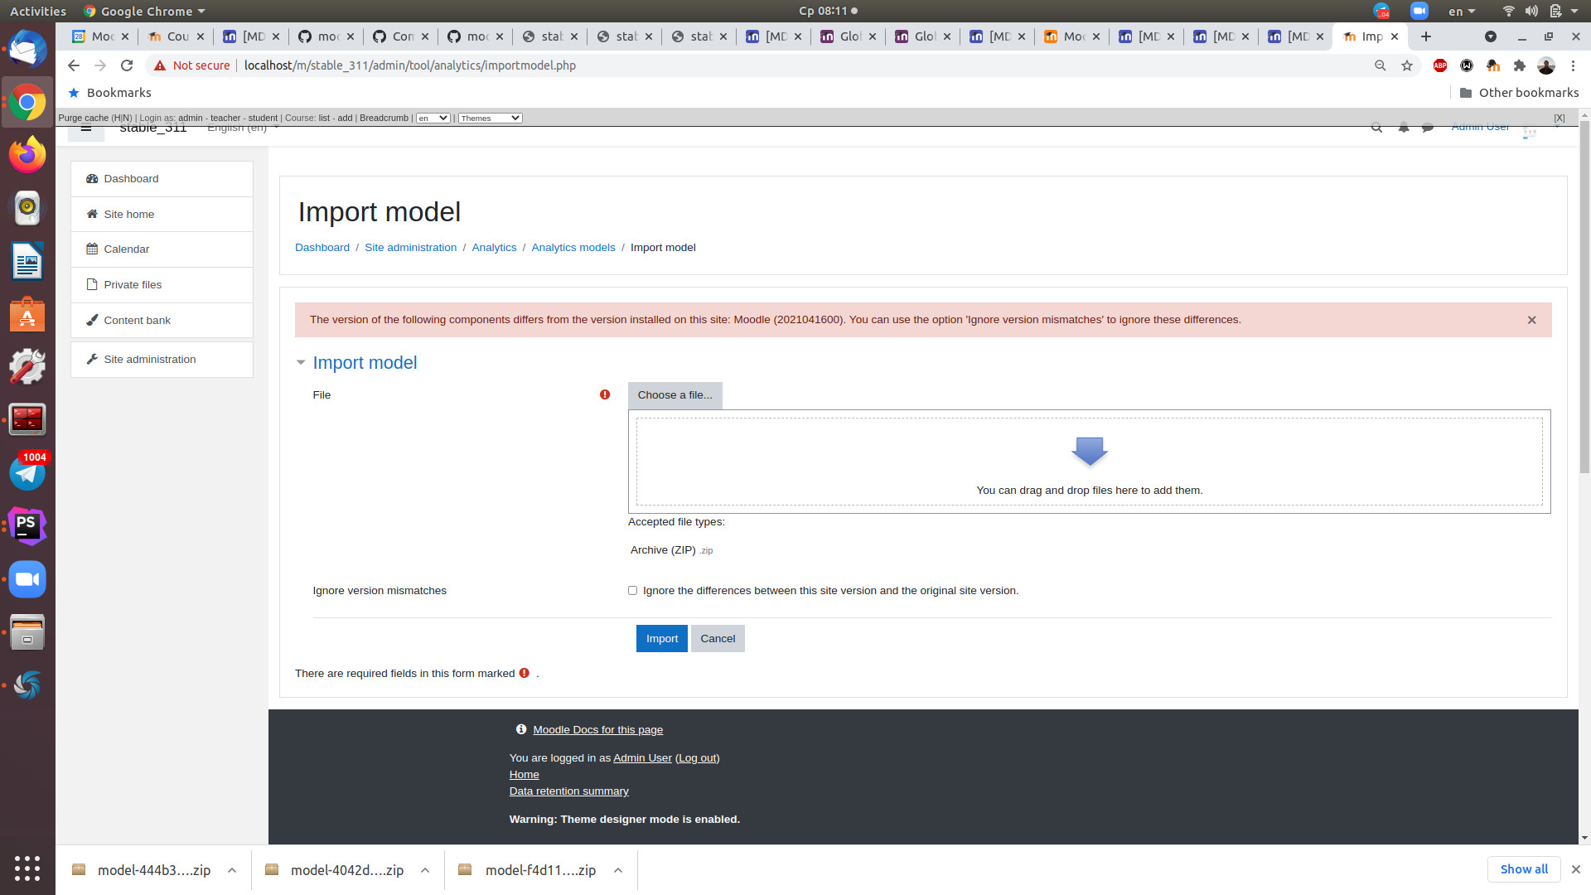Click Purge cache in debug bar
1591x895 pixels.
click(x=83, y=119)
